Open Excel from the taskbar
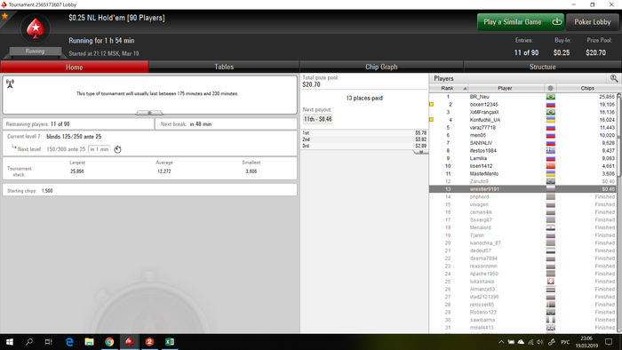Viewport: 622px width, 350px height. coord(170,342)
